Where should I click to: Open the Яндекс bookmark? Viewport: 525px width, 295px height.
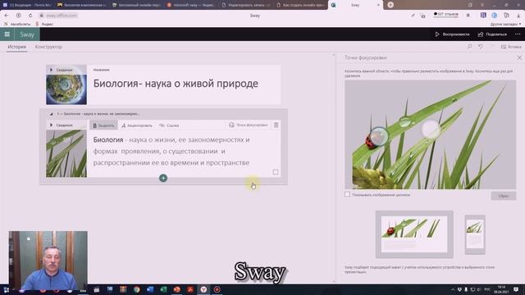coord(44,24)
